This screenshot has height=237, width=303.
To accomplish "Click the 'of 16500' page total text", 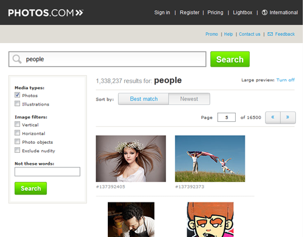I will click(x=251, y=118).
